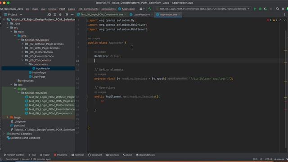Collapse _06_Components package

point(22,60)
